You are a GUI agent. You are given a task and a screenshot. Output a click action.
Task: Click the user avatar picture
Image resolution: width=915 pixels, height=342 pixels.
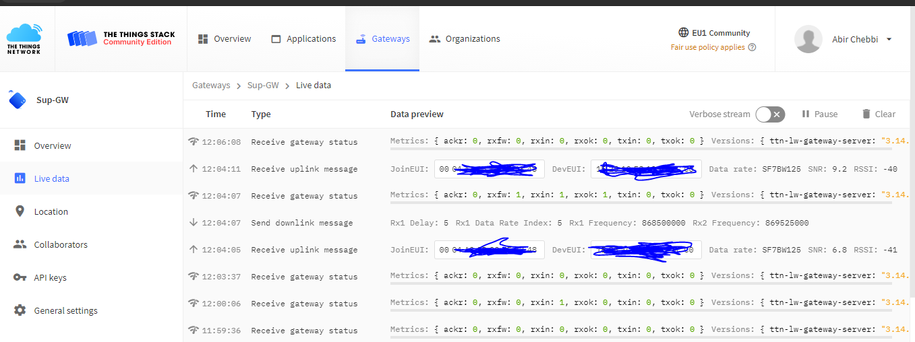point(808,39)
